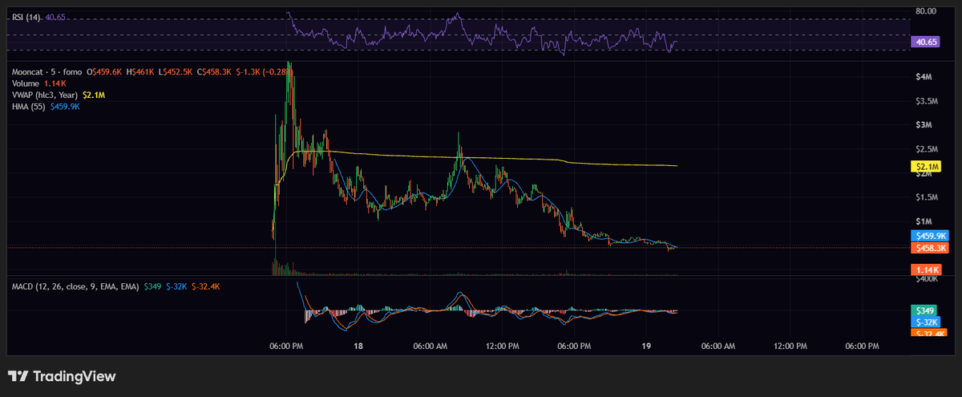
Task: Click the yellow $2.1M VWAP legend value
Action: (95, 95)
